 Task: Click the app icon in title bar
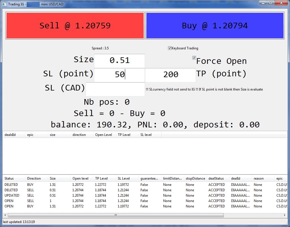(x=5, y=4)
